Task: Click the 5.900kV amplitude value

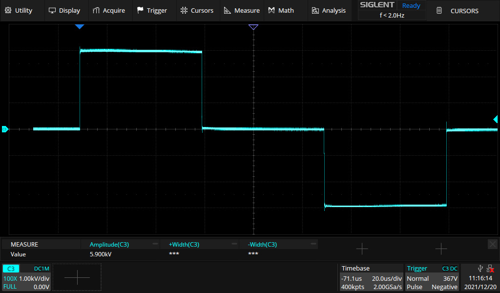Action: coord(101,254)
